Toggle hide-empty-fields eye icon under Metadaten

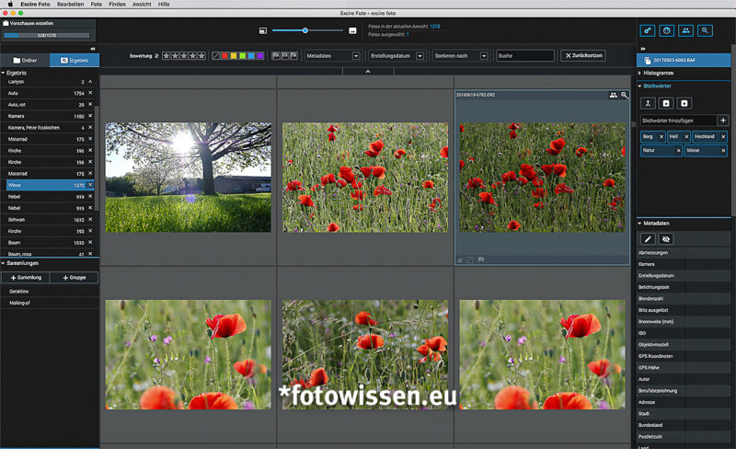pyautogui.click(x=665, y=239)
